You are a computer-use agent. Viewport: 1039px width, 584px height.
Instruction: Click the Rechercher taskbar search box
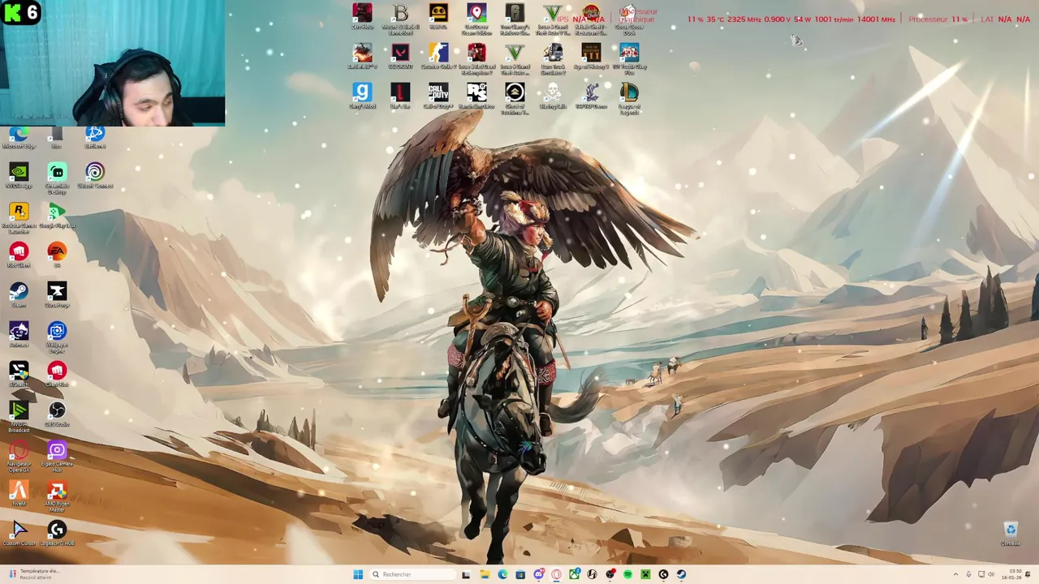pos(412,574)
